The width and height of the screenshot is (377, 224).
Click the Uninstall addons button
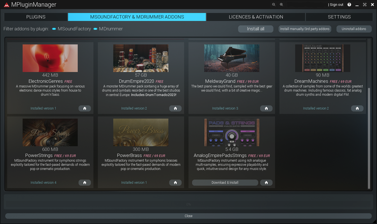tap(354, 29)
